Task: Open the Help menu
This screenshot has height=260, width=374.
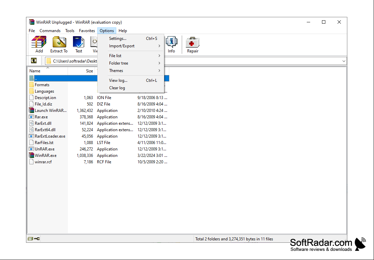Action: [123, 30]
